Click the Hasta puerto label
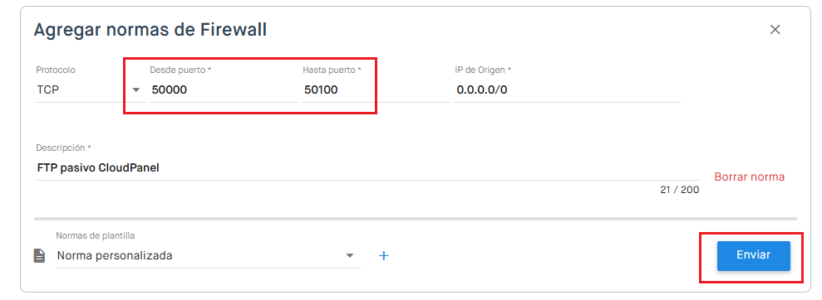This screenshot has width=822, height=300. tap(332, 70)
